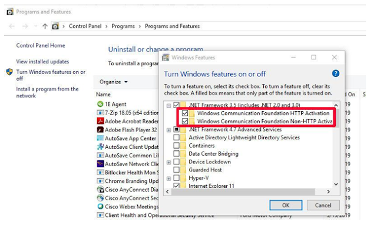Enable the Hyper-V checkbox

click(176, 178)
